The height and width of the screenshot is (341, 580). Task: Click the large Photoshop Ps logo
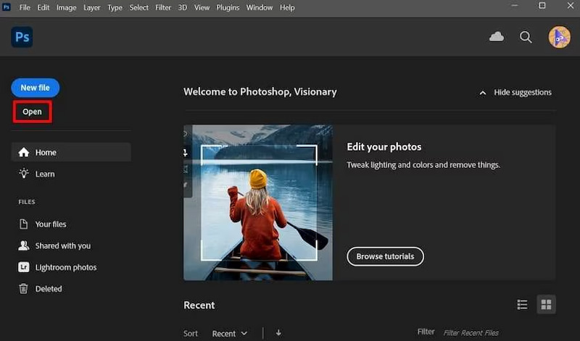[22, 37]
